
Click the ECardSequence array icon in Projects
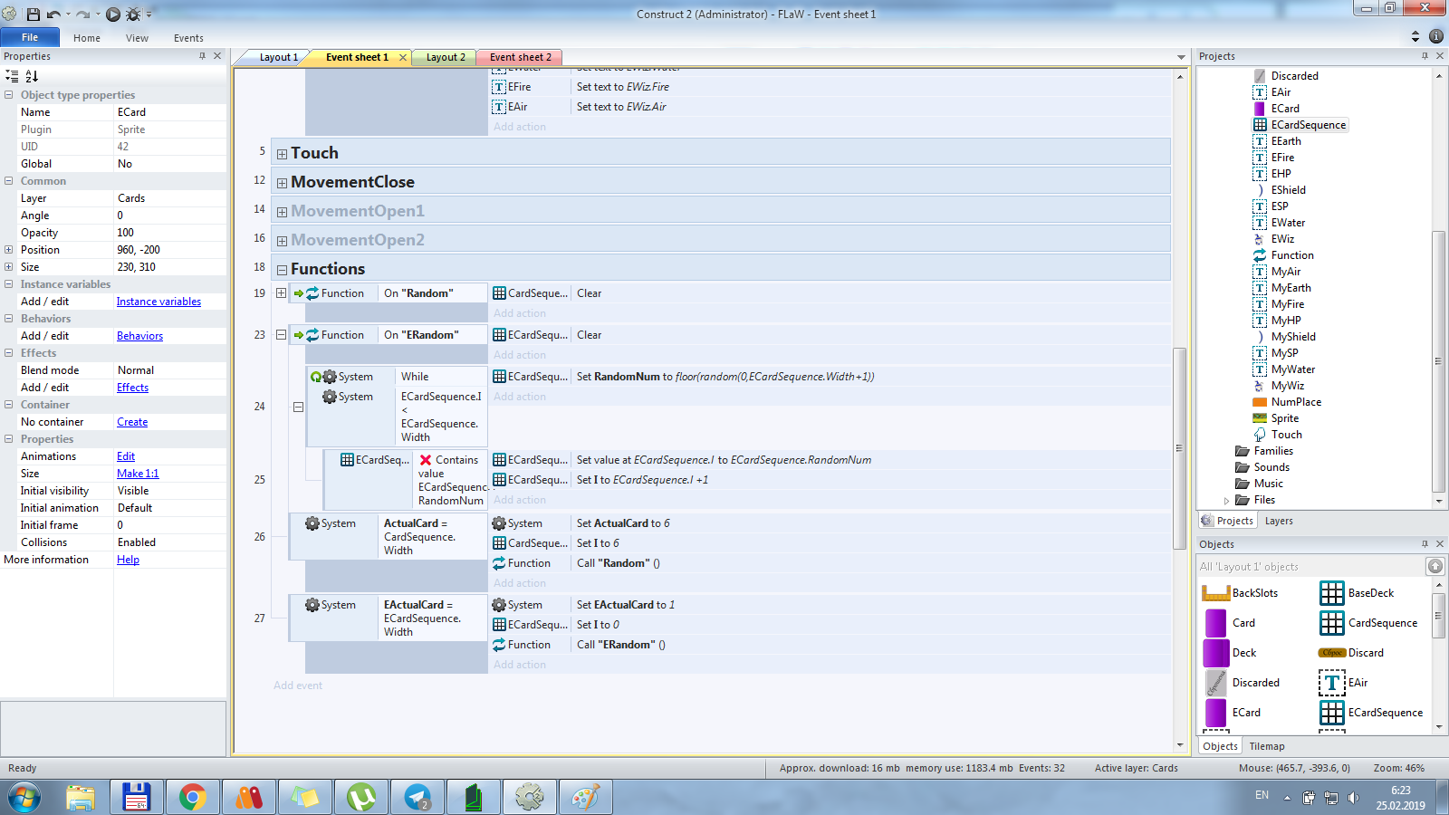[x=1260, y=125]
